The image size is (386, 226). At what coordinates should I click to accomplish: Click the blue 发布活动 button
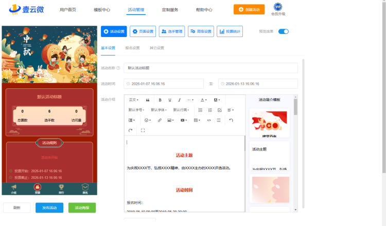click(49, 208)
